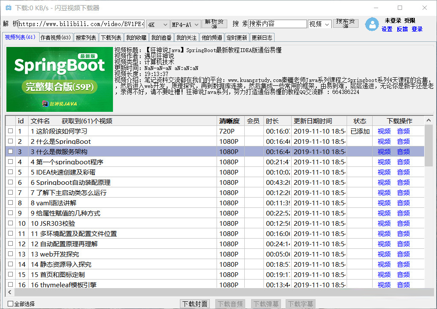Click the 解析资源 button
This screenshot has width=437, height=309.
coord(214,24)
